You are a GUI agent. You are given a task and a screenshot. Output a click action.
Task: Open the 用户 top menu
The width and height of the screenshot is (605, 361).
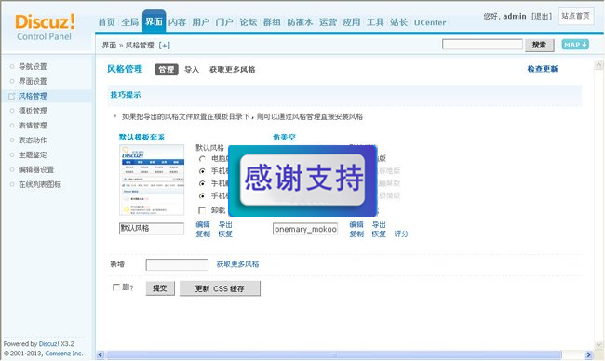coord(201,22)
